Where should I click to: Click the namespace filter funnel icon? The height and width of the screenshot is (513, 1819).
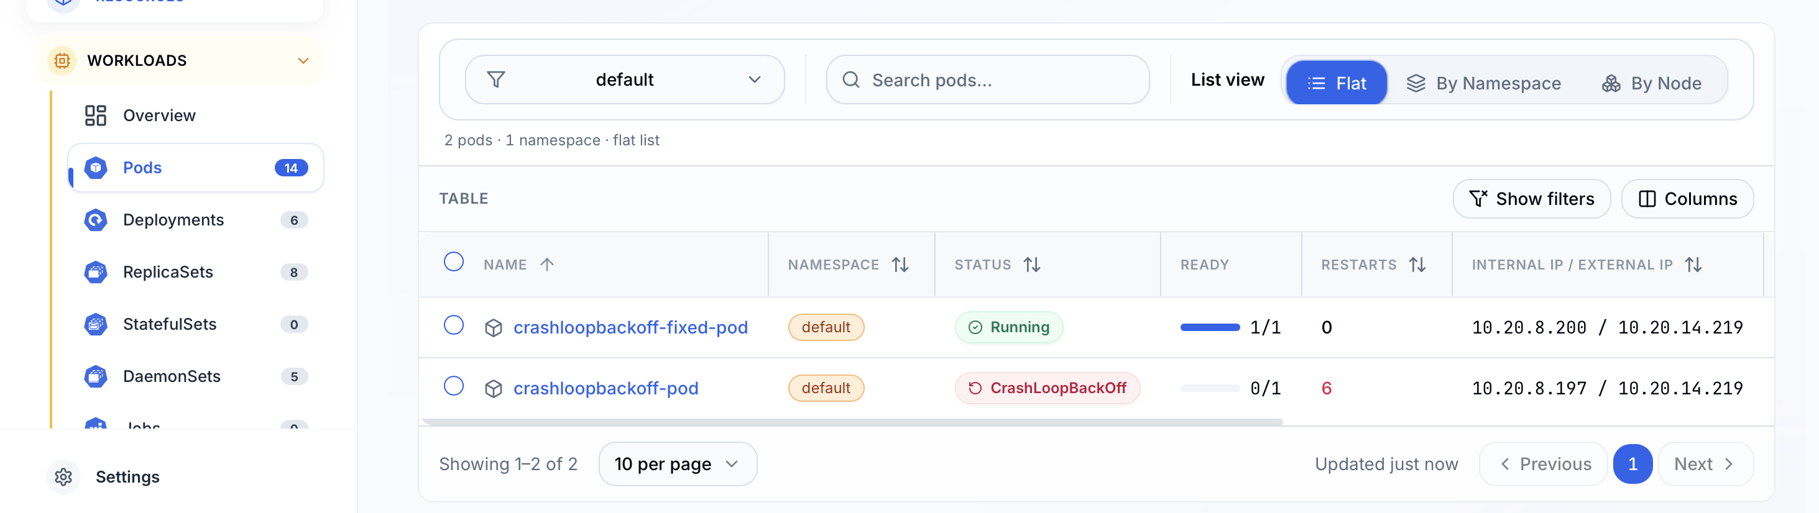[x=495, y=79]
